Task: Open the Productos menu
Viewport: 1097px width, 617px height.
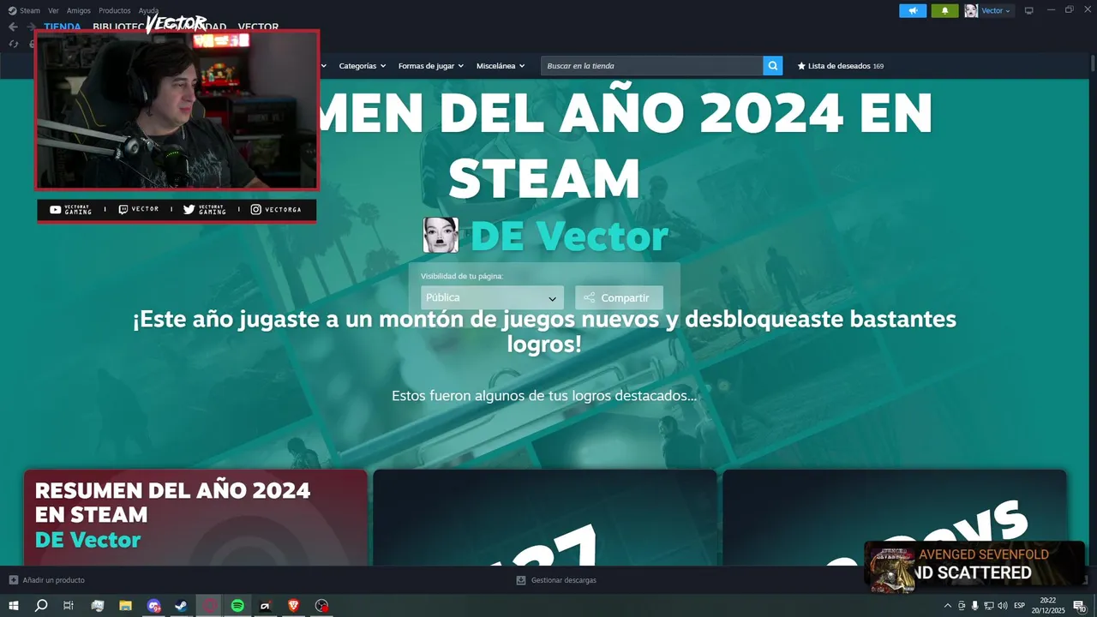Action: 115,11
